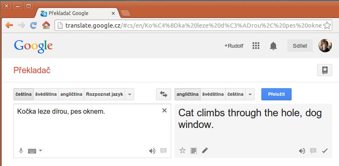This screenshot has height=166, width=339.
Task: Open the notifications bell
Action: (273, 46)
